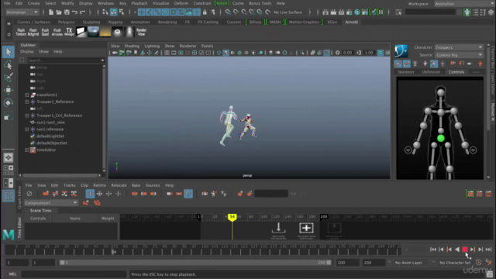
Task: Choose the Paint selection tool
Action: (x=9, y=77)
